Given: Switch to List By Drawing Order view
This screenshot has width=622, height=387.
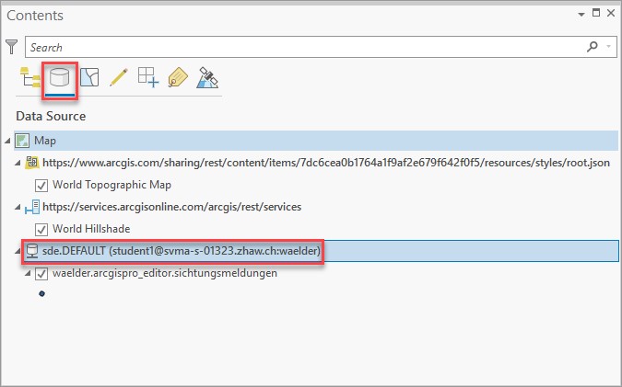Looking at the screenshot, I should tap(29, 78).
